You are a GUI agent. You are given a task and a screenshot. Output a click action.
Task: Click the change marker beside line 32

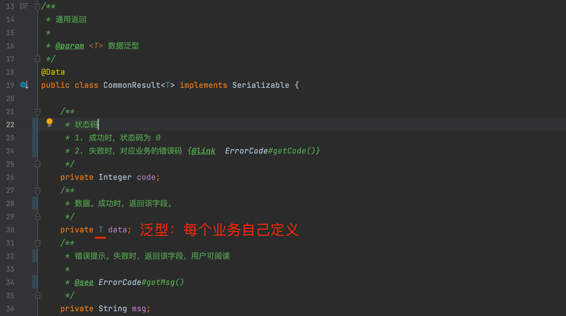[x=35, y=256]
